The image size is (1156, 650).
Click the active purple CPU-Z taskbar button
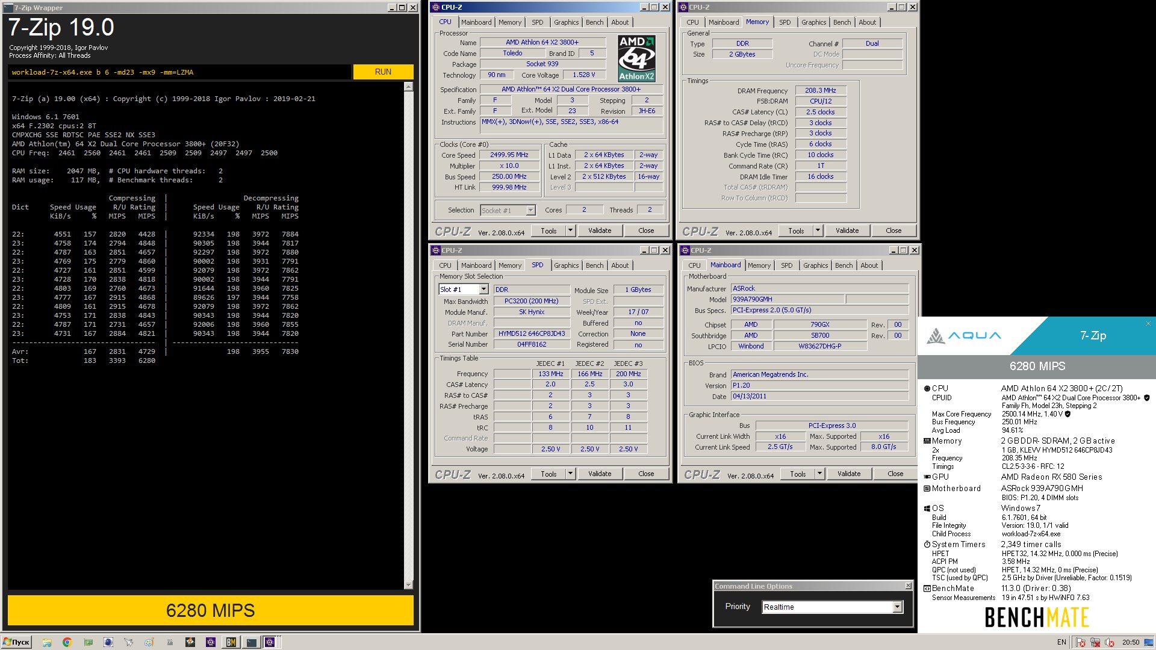tap(270, 642)
